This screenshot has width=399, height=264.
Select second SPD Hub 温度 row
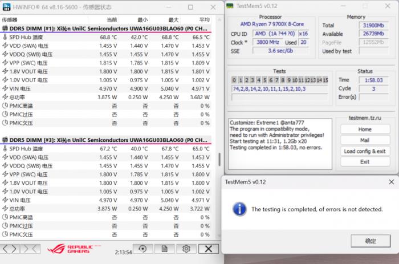105,149
